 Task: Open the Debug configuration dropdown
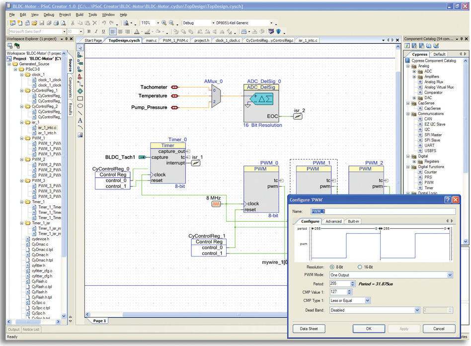(213, 23)
